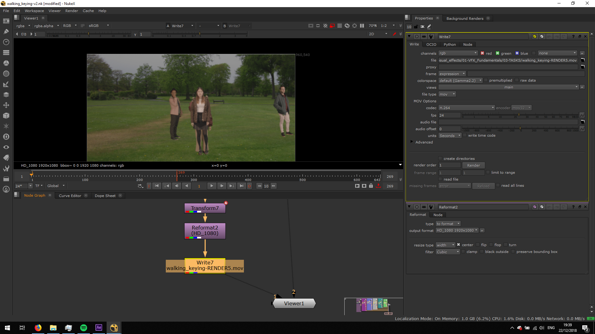The height and width of the screenshot is (334, 595).
Task: Click the render order input field
Action: click(449, 165)
